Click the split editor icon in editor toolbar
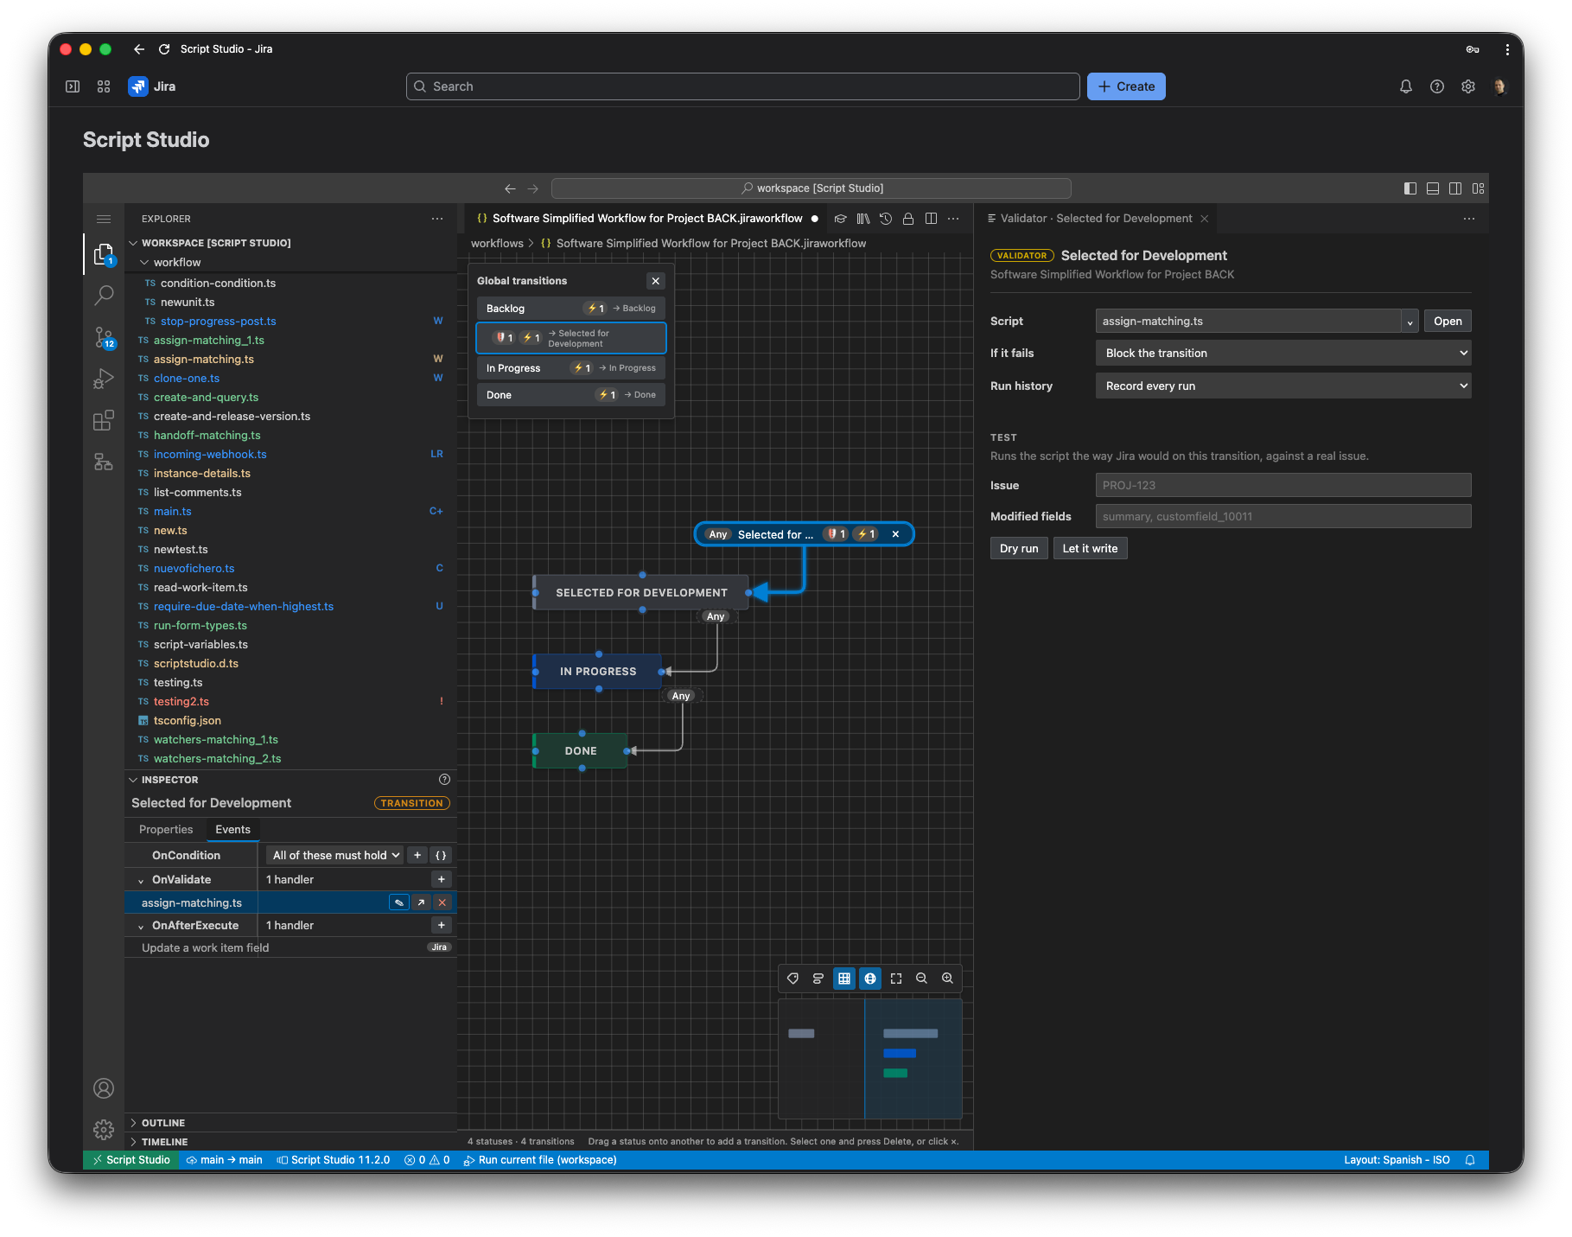 (931, 219)
